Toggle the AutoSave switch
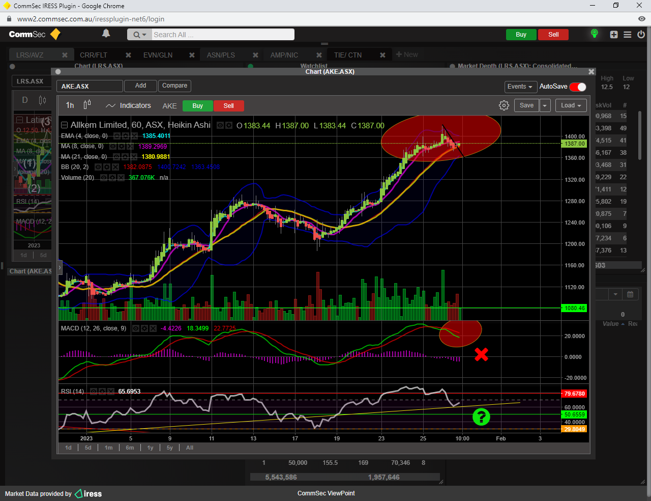The height and width of the screenshot is (501, 651). (578, 87)
